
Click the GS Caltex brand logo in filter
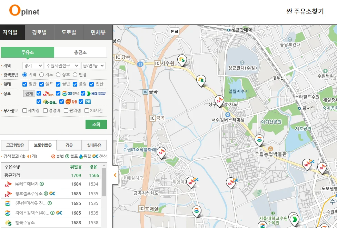(x=71, y=93)
